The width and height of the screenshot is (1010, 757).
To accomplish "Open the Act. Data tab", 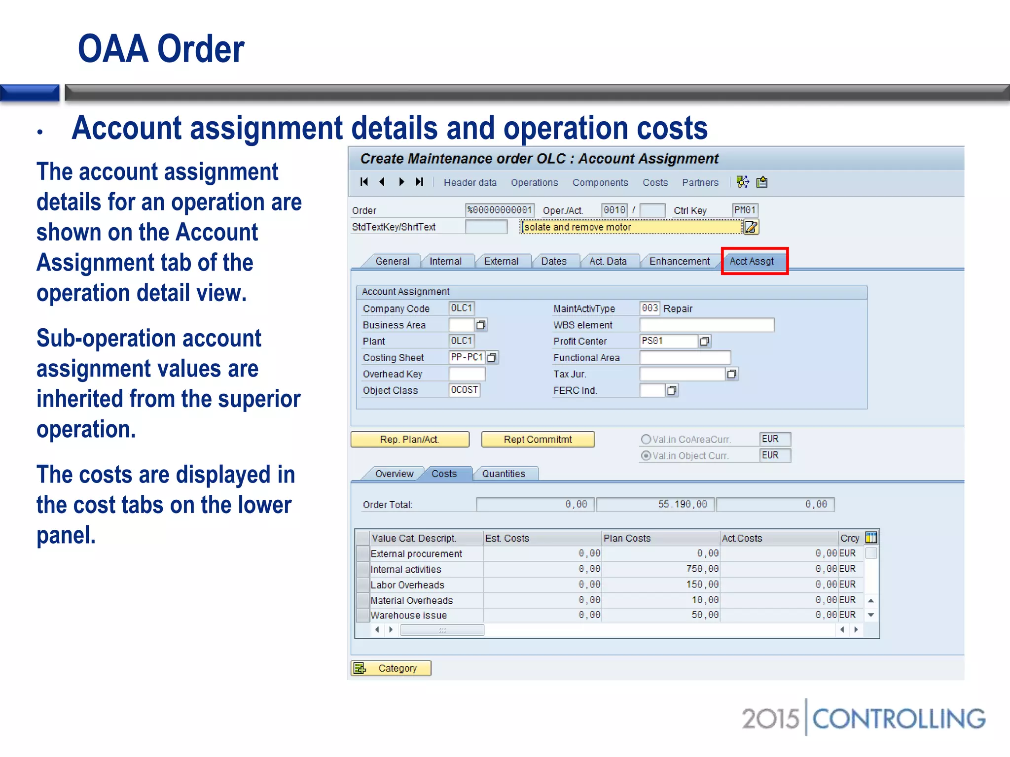I will coord(608,261).
